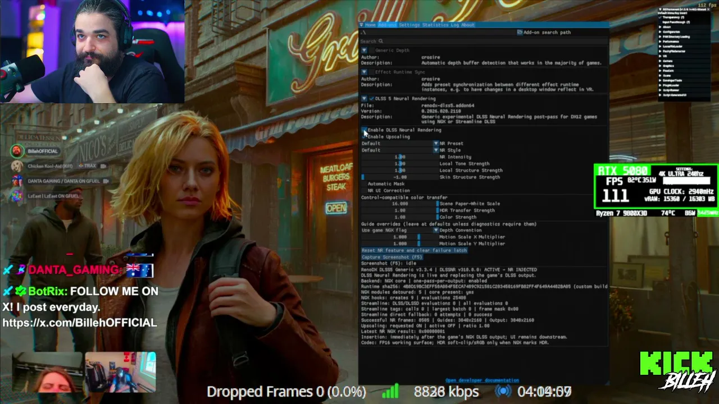
Task: Click the Motion Scale X Multiplier slider
Action: coord(399,237)
